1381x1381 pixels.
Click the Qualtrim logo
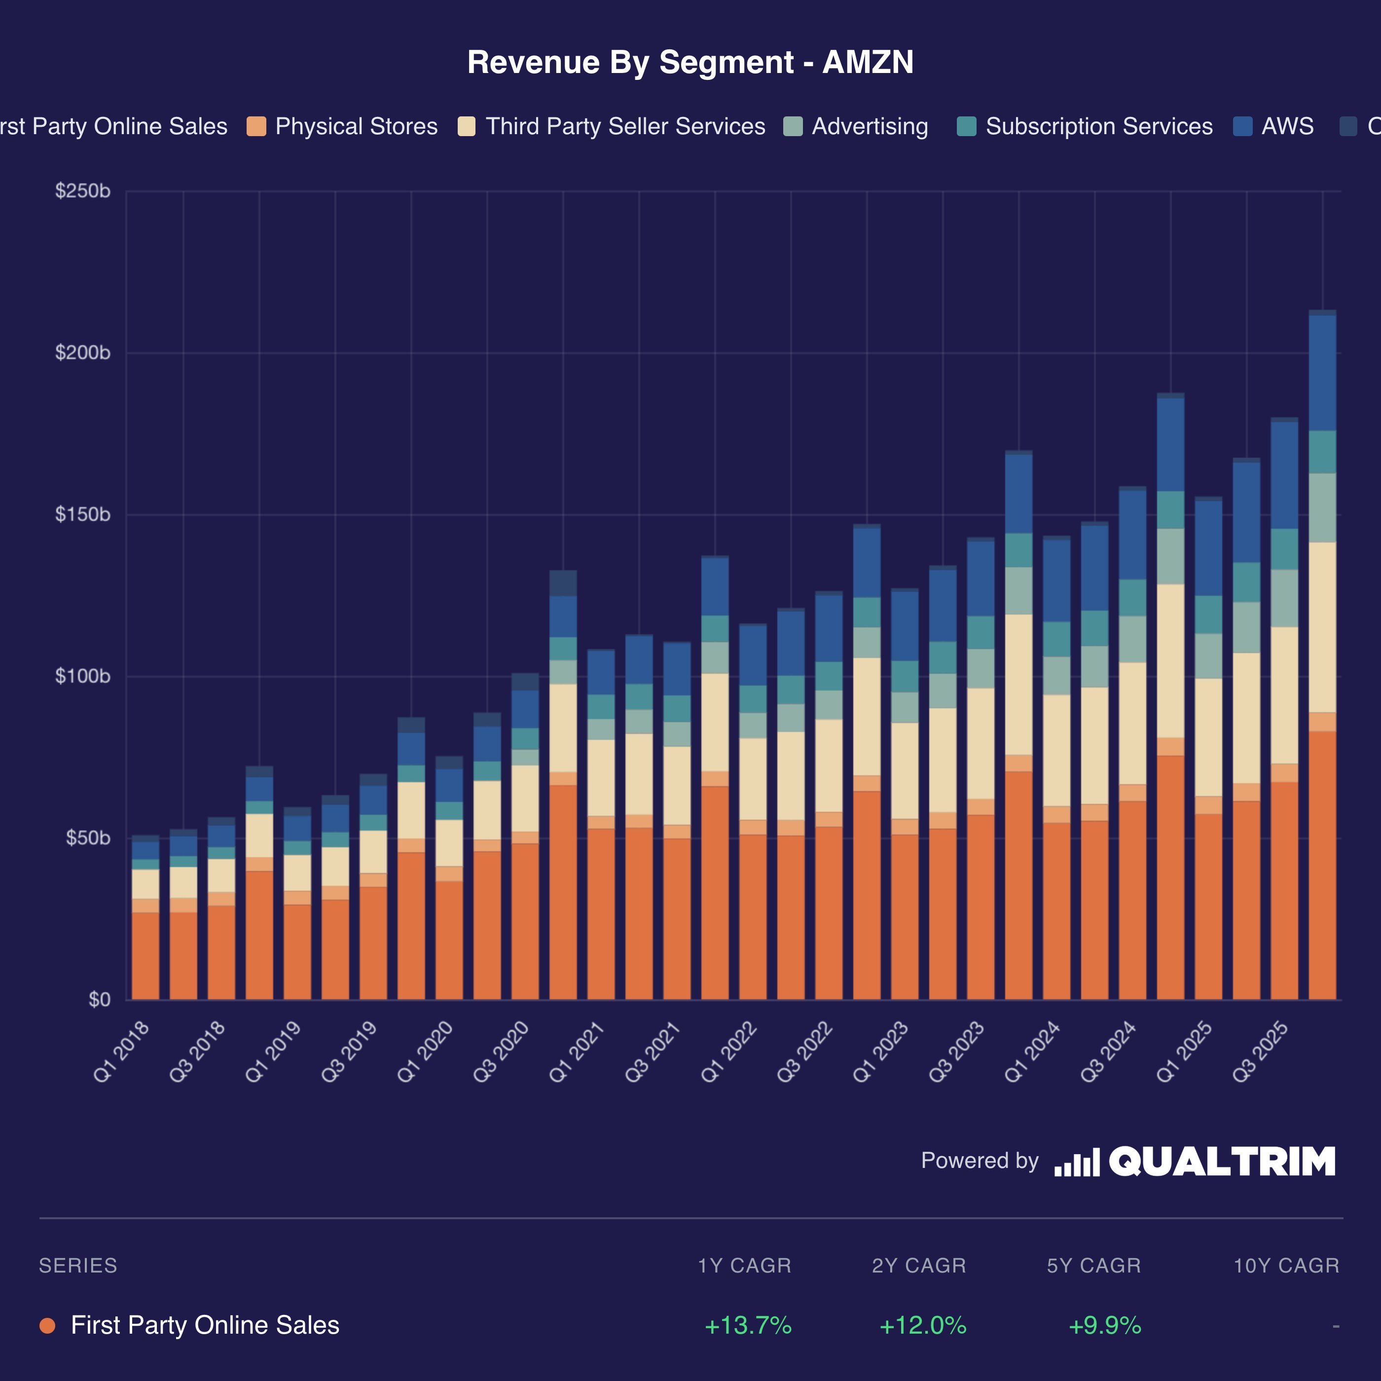tap(1222, 1161)
